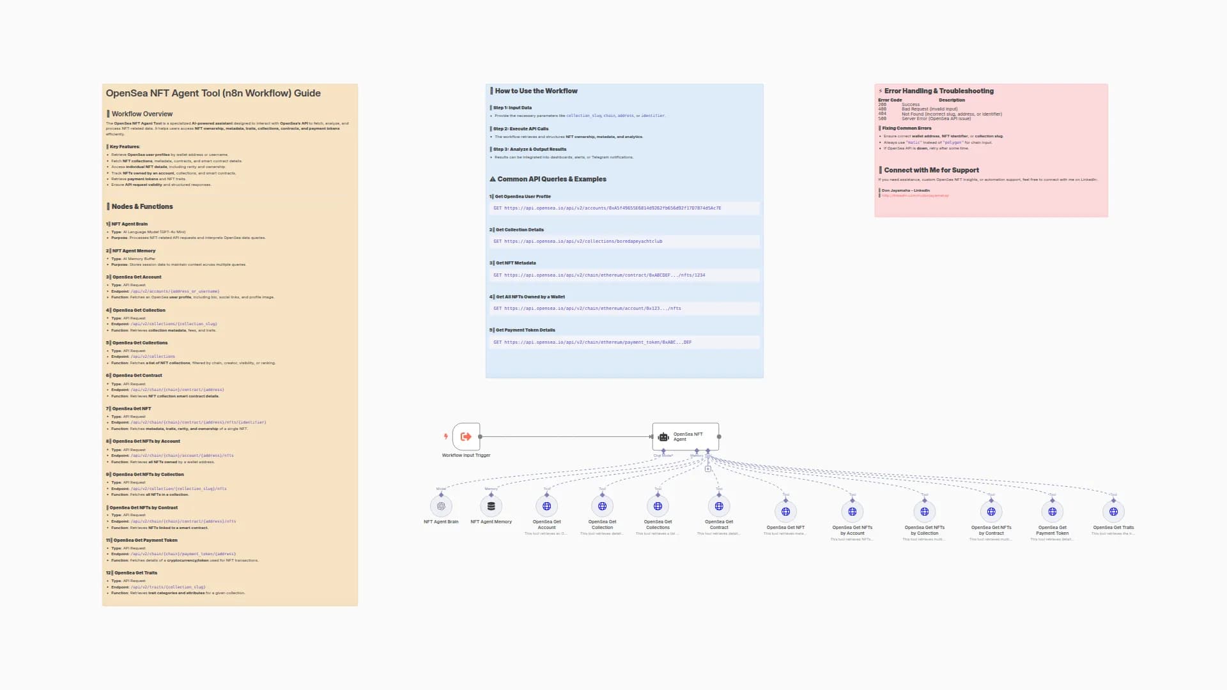Click the '404 Not Found' error code row
Viewport: 1227px width, 690px height.
coord(940,114)
